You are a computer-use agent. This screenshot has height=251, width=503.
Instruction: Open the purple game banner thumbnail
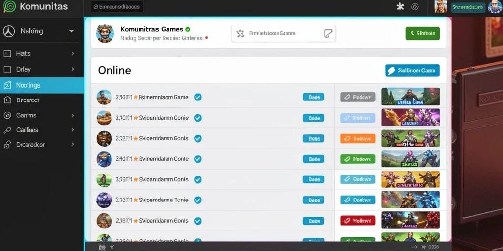coord(410,117)
